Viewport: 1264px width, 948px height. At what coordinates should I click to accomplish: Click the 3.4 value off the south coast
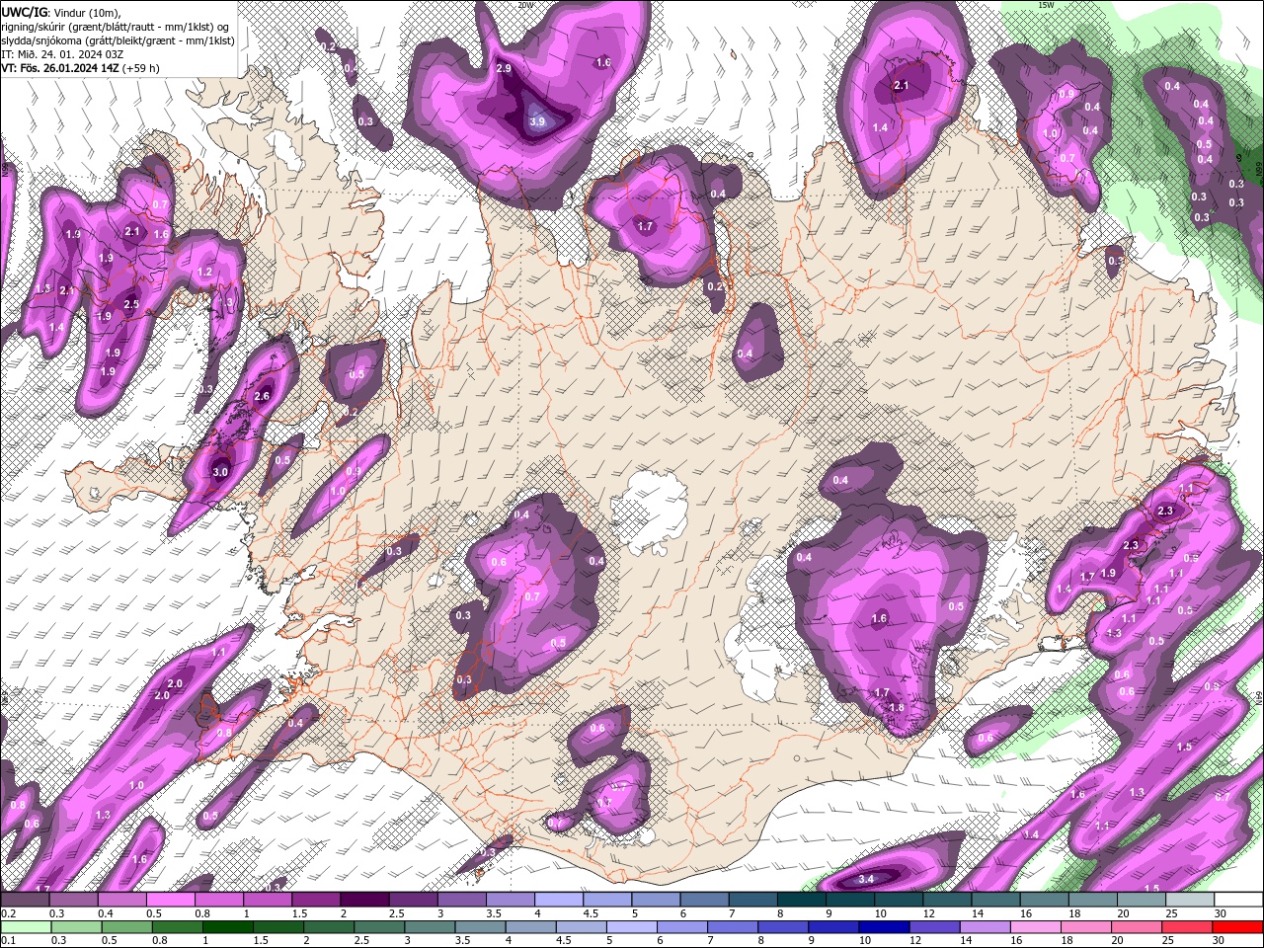tap(867, 878)
